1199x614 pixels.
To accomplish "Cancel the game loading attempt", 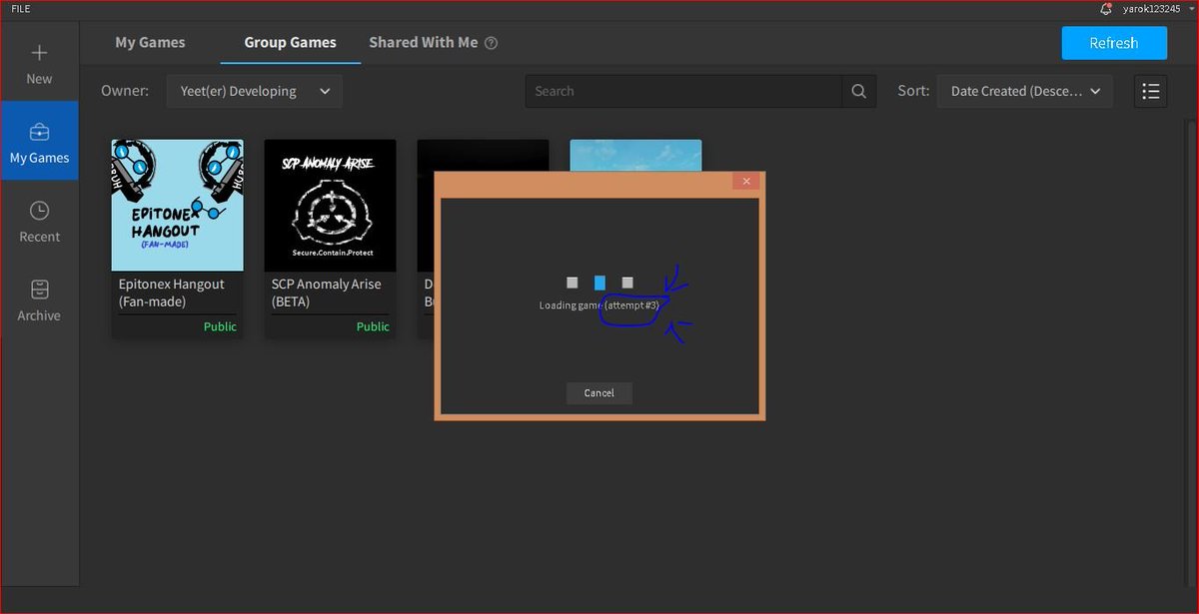I will [599, 392].
